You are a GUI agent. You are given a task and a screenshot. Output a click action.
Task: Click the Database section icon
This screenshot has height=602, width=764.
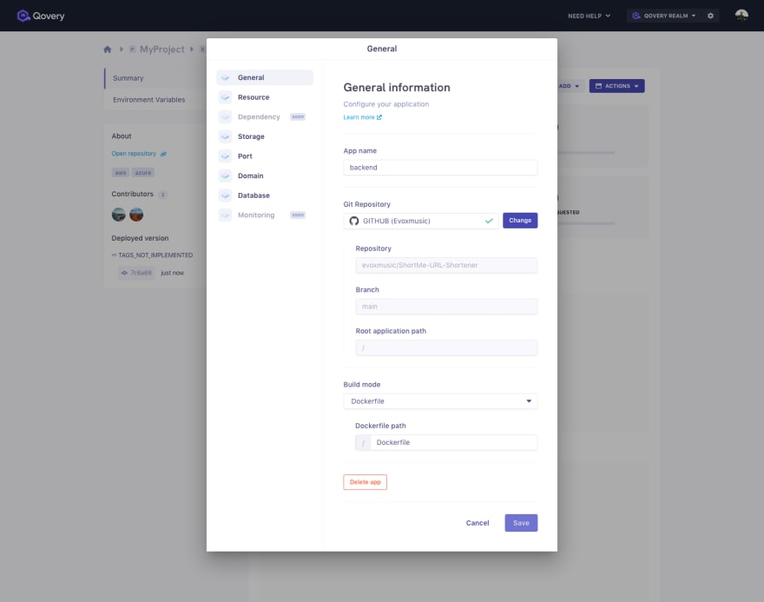[x=225, y=195]
